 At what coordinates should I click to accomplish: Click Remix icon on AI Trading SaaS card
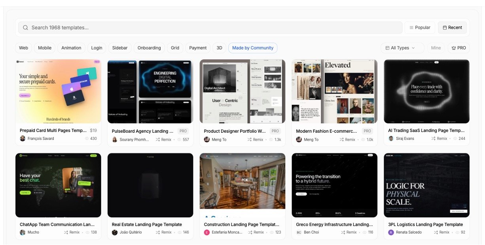[434, 139]
